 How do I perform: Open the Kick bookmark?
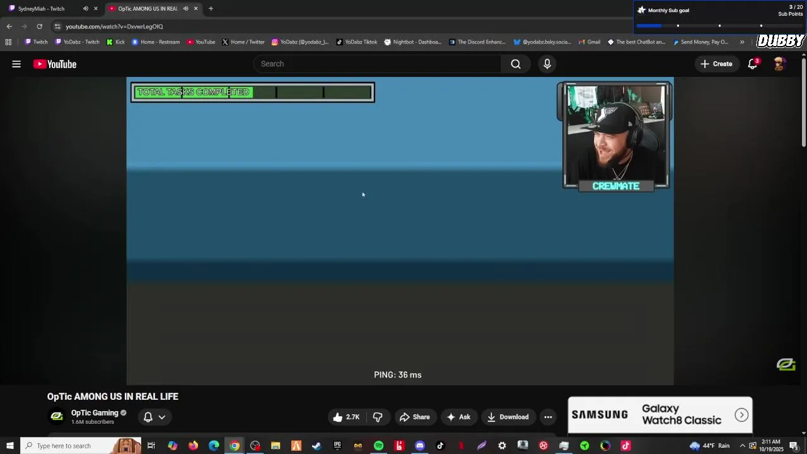[115, 42]
